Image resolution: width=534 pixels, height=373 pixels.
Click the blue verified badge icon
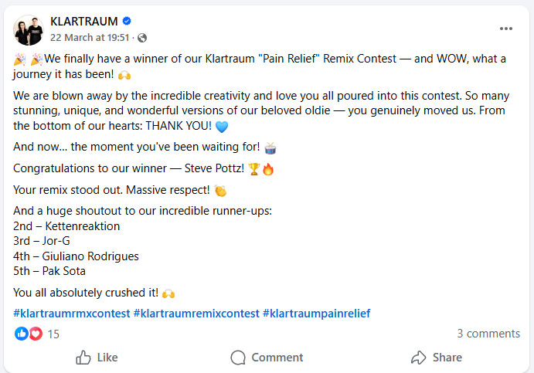(x=127, y=22)
